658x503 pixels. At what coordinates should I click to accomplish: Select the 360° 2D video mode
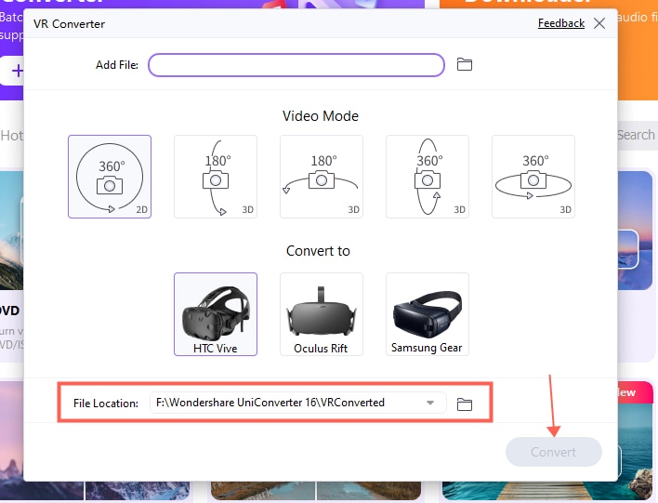(110, 177)
